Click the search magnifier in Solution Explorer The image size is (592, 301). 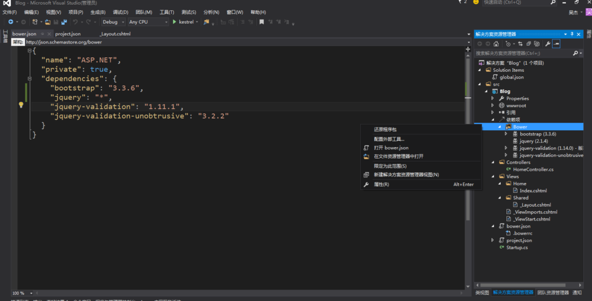(575, 53)
